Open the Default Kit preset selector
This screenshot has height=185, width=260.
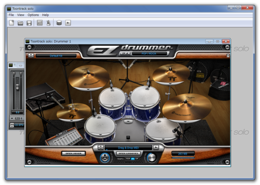coord(56,56)
